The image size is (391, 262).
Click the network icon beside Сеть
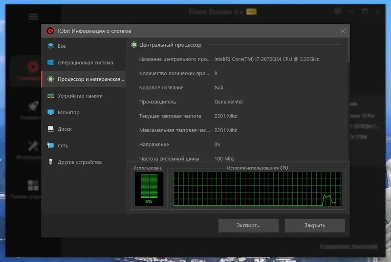click(51, 145)
